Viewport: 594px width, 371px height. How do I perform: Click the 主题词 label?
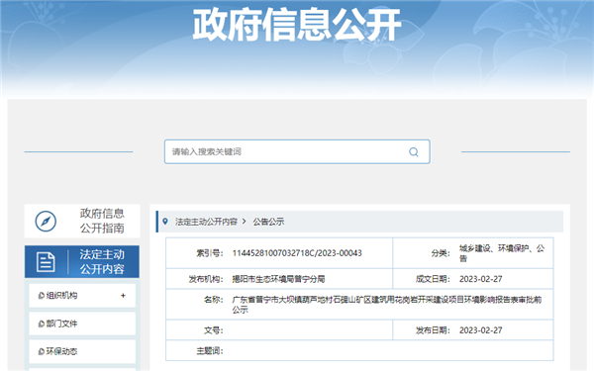[210, 351]
